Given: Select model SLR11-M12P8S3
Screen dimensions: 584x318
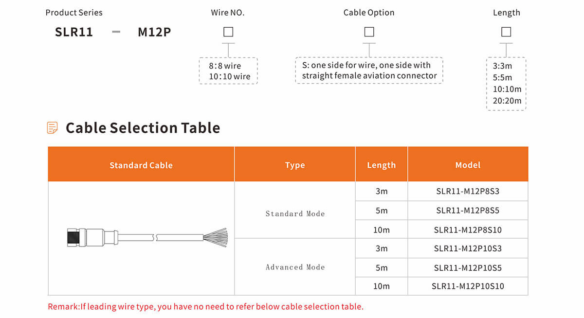Looking at the screenshot, I should [x=468, y=191].
